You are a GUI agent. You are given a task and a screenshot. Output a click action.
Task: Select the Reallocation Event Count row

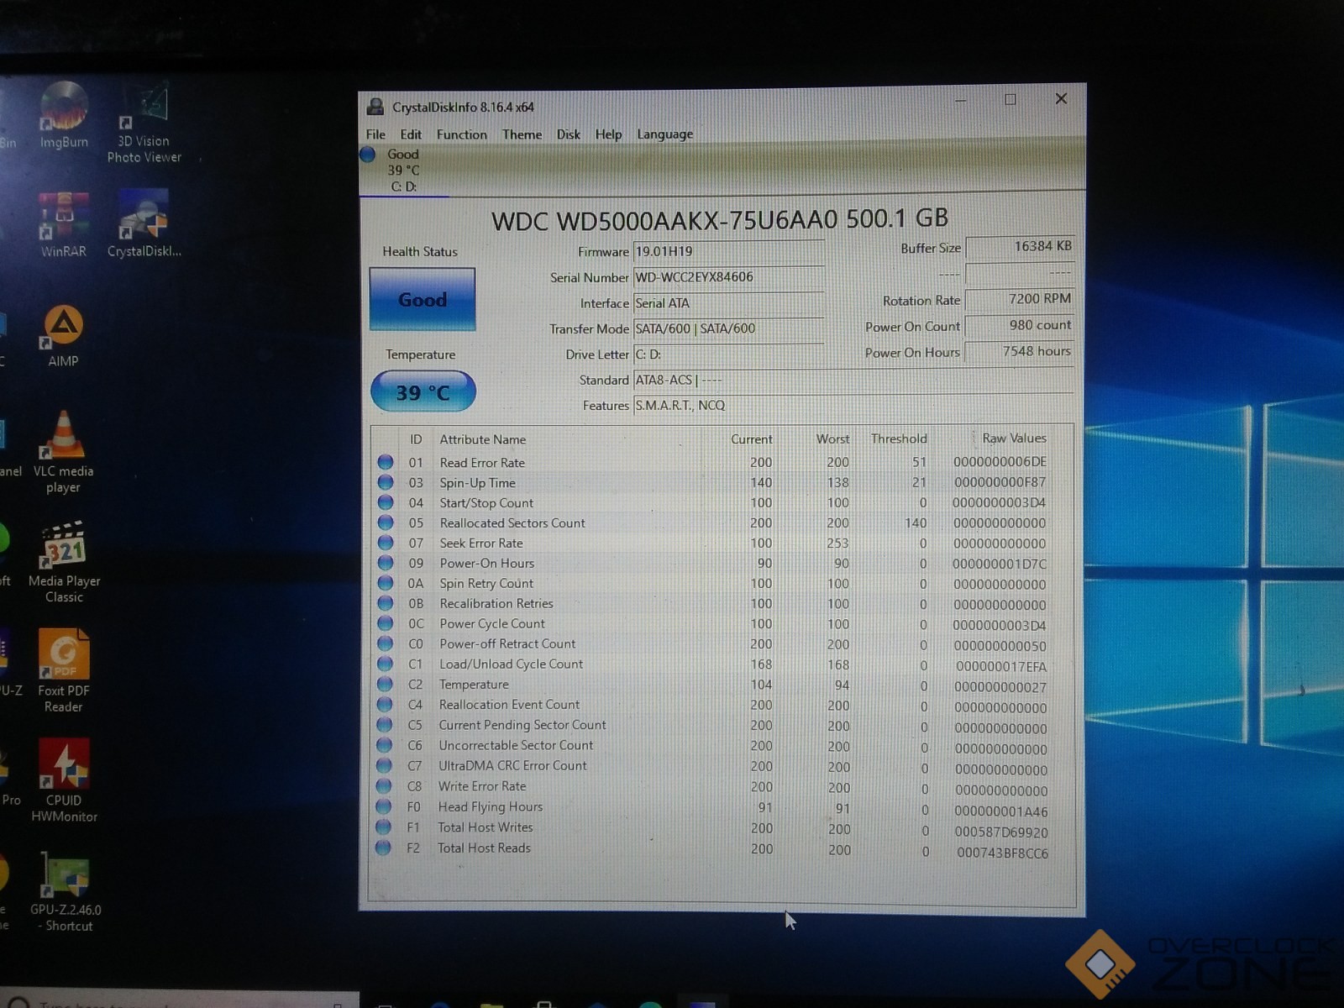coord(722,705)
